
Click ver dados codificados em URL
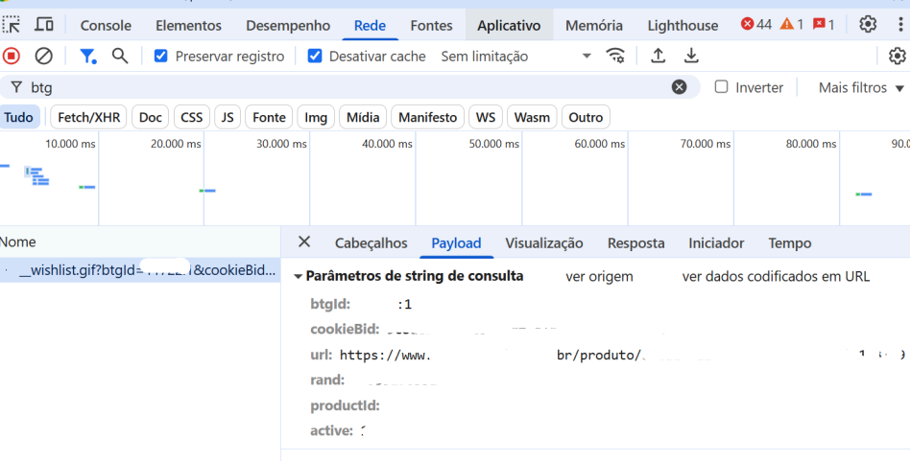(x=776, y=277)
